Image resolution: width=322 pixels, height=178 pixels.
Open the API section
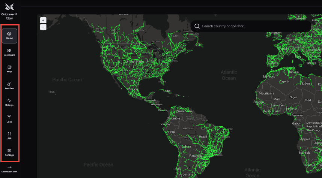pos(9,135)
